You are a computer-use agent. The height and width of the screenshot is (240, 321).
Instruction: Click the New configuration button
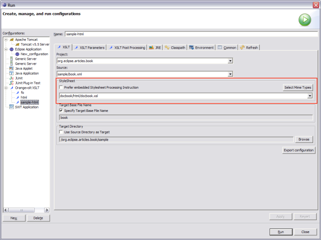pos(14,218)
